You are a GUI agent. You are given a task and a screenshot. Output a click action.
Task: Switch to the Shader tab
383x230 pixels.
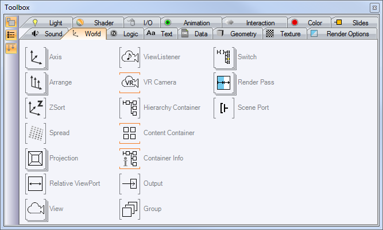[x=99, y=23]
